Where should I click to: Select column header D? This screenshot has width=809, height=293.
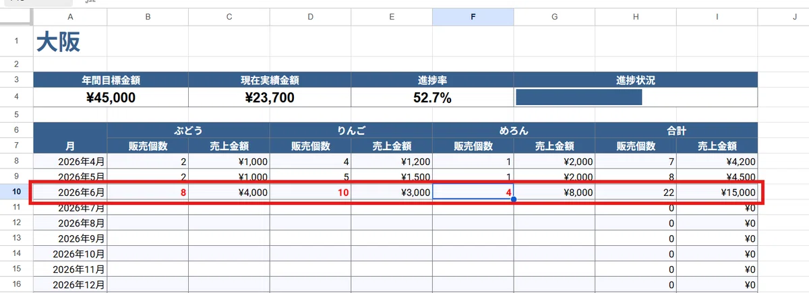coord(310,17)
